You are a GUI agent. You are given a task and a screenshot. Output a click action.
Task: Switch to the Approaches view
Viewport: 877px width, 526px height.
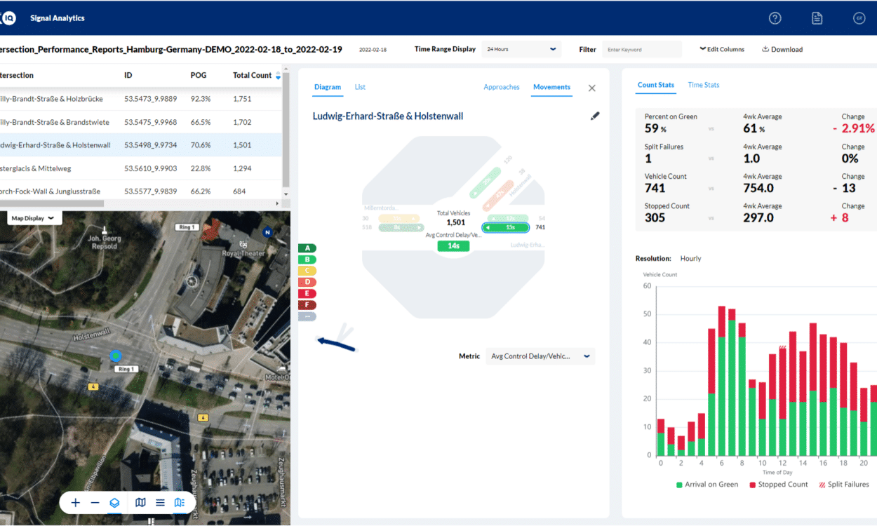[x=502, y=87]
